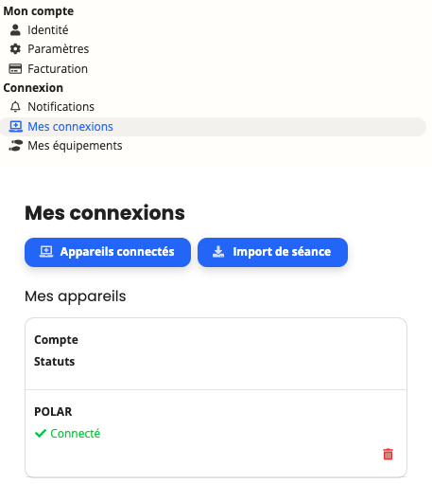Delete the POLAR connection with the trash icon
The image size is (432, 484).
pyautogui.click(x=388, y=454)
